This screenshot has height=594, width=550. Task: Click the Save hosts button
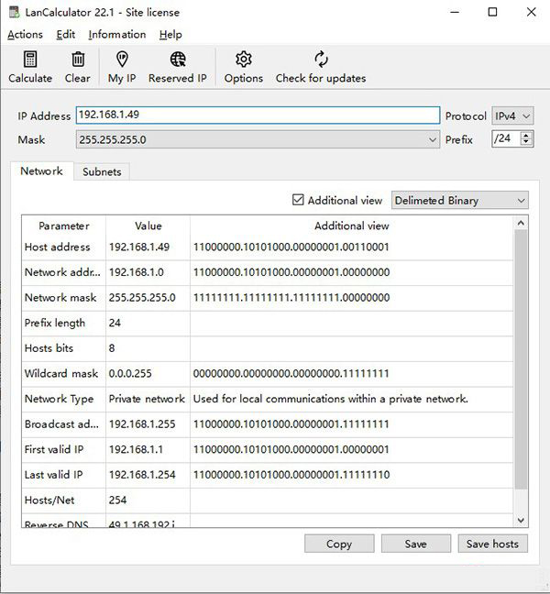[492, 544]
